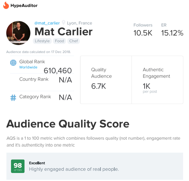The height and width of the screenshot is (181, 189).
Task: Click the location pin icon
Action: pos(63,22)
